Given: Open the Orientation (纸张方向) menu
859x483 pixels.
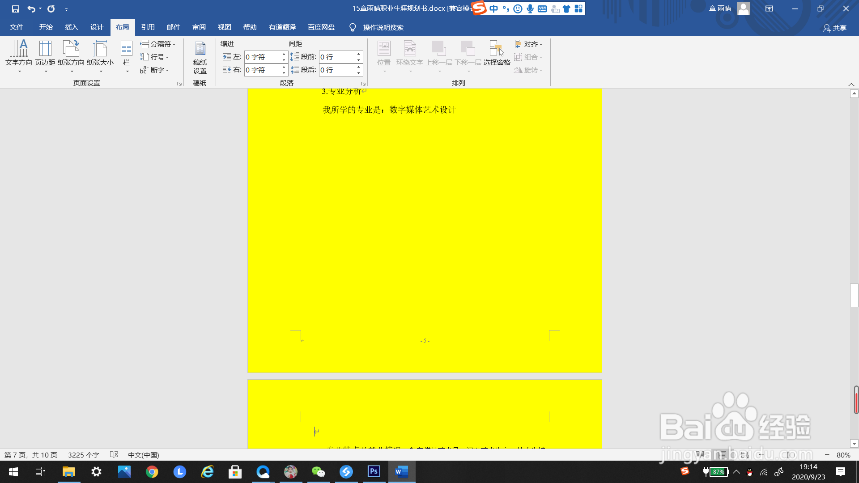Looking at the screenshot, I should pyautogui.click(x=71, y=55).
